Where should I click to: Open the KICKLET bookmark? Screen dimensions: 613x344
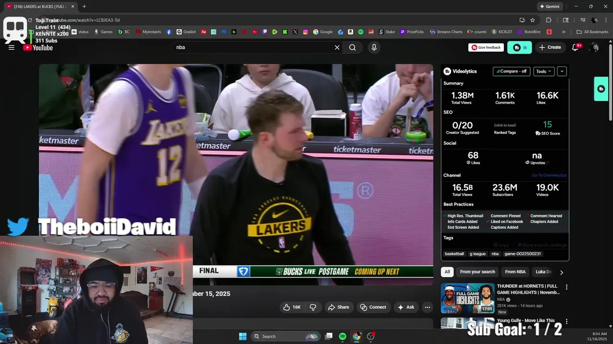click(502, 32)
